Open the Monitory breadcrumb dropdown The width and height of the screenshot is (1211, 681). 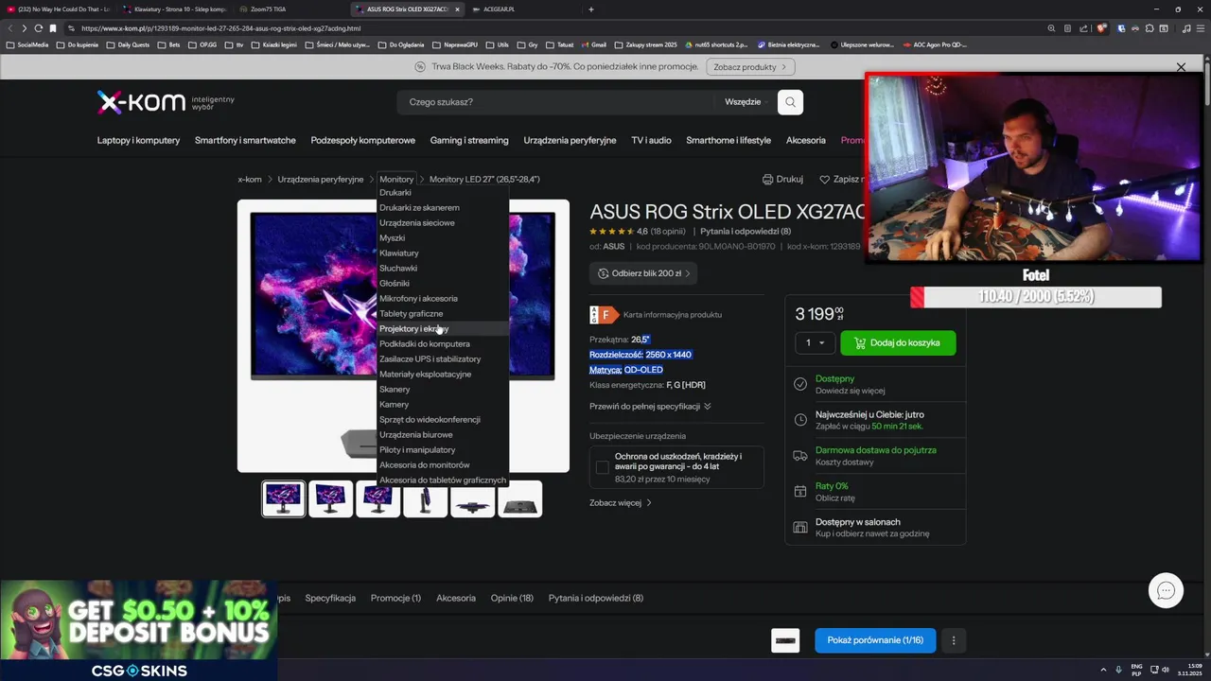[396, 179]
